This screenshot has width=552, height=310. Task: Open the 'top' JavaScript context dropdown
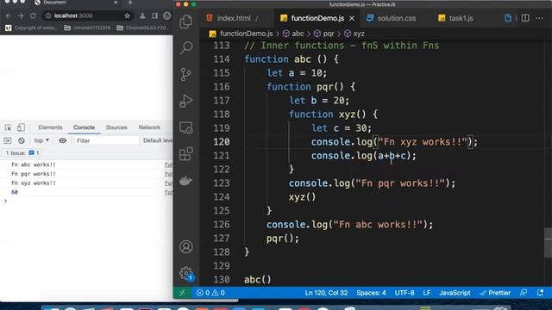coord(41,140)
